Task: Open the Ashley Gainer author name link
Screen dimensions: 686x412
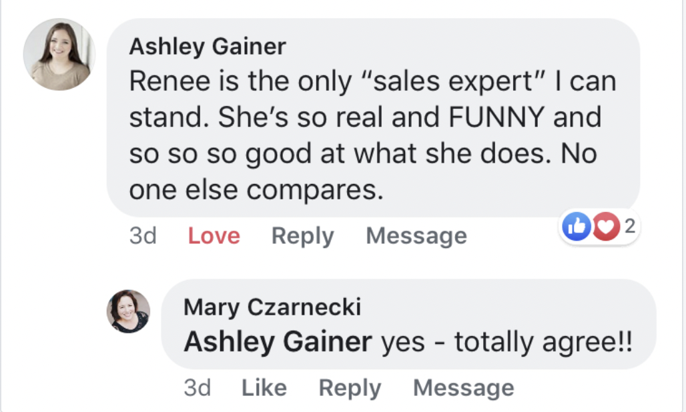Action: [207, 47]
